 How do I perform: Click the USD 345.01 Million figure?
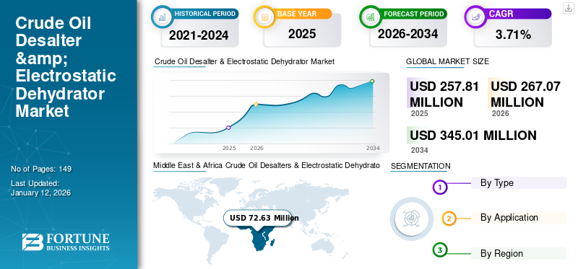pyautogui.click(x=473, y=136)
